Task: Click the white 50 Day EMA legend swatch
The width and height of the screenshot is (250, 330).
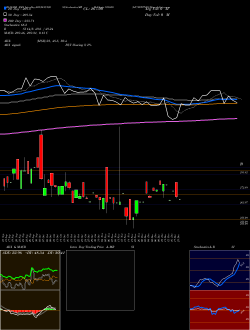Action: coord(5,14)
